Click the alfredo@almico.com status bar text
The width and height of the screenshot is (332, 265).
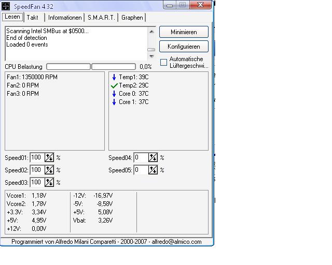(176, 242)
